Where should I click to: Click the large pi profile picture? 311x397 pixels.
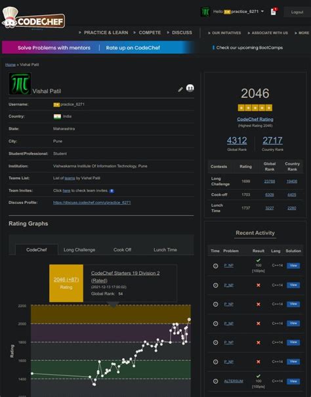tap(20, 84)
